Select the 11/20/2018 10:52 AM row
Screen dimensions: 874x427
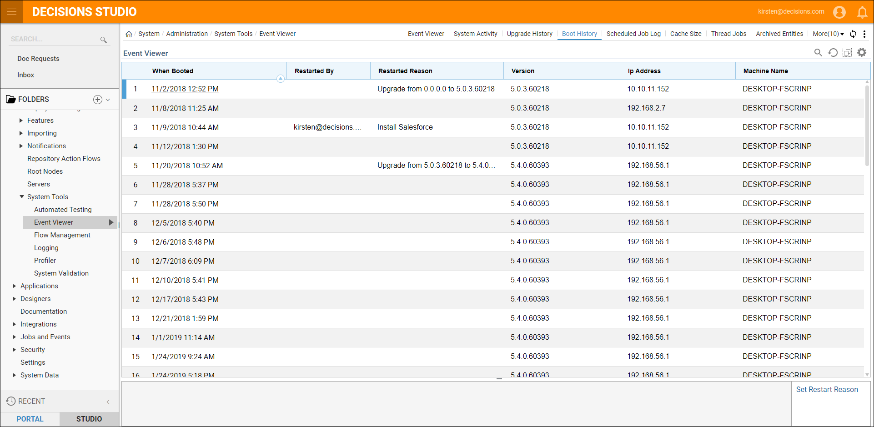tap(493, 166)
